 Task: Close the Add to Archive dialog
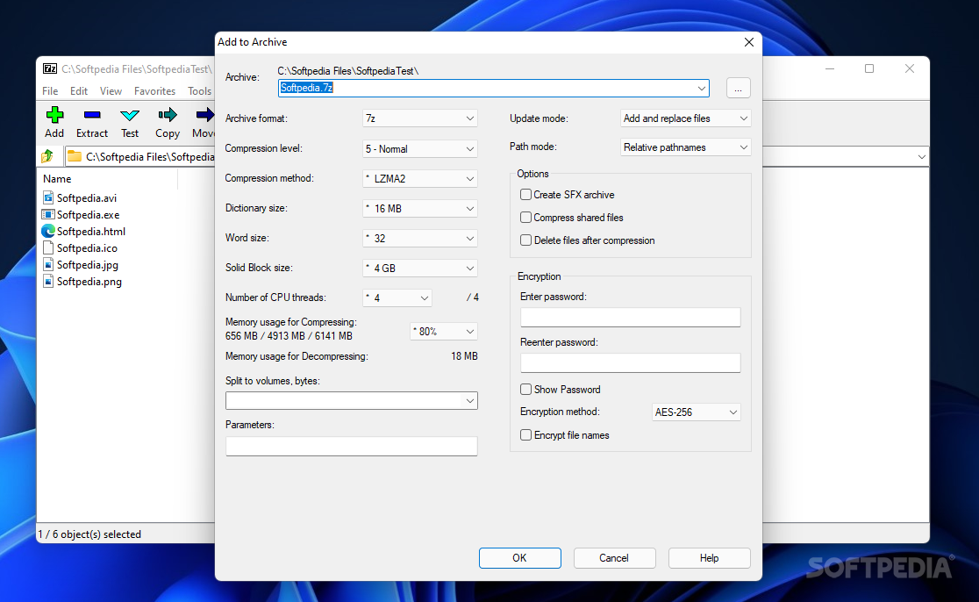click(748, 42)
